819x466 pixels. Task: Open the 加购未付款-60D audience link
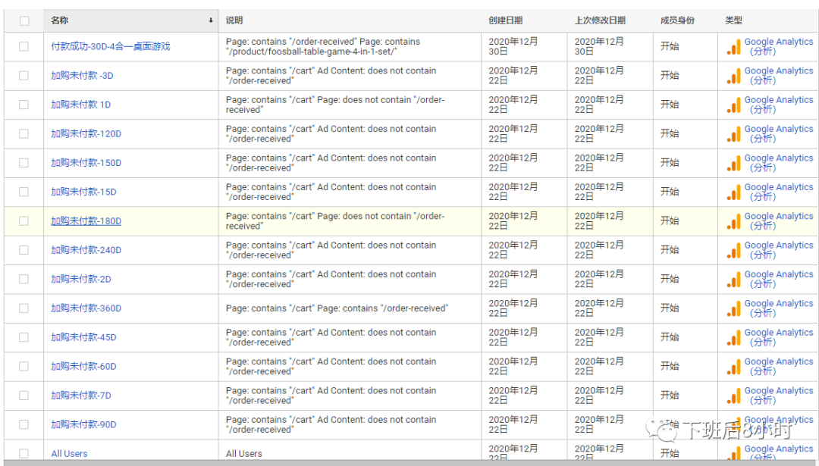(83, 366)
